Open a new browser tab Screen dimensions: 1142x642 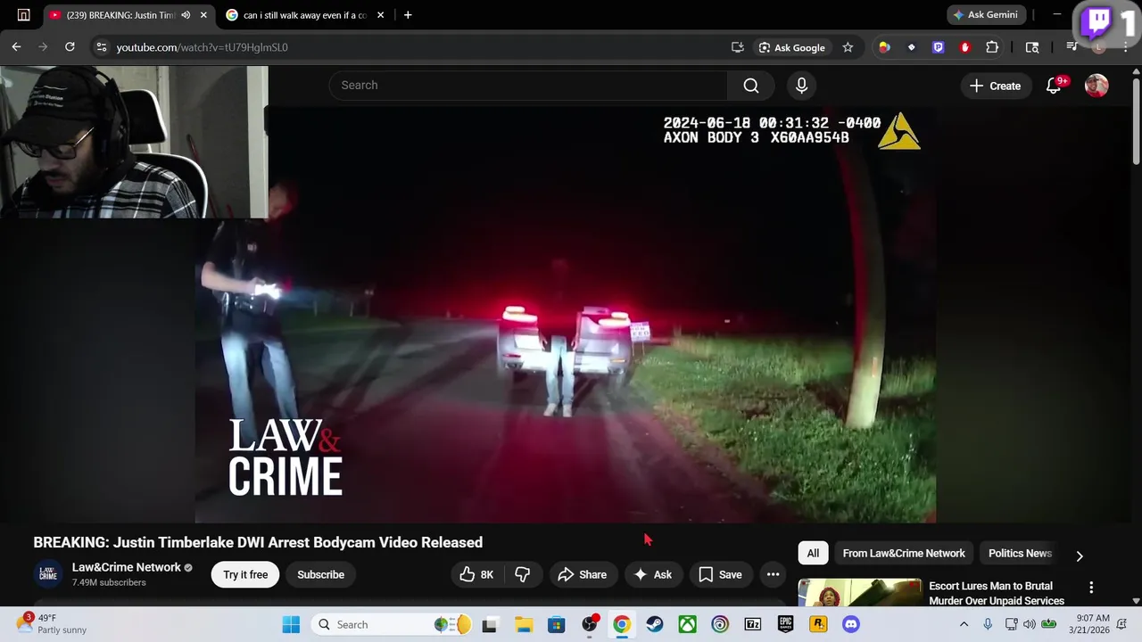[x=408, y=15]
